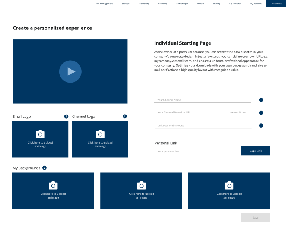The height and width of the screenshot is (232, 286).
Task: Click upload text in third background tile
Action: tap(229, 196)
